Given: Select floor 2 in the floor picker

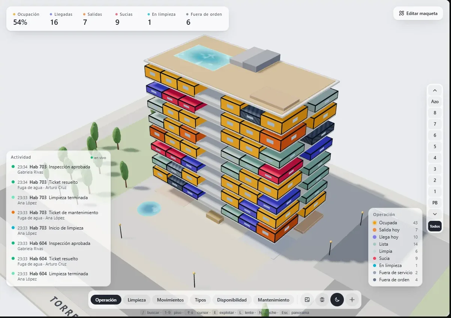Looking at the screenshot, I should click(435, 180).
